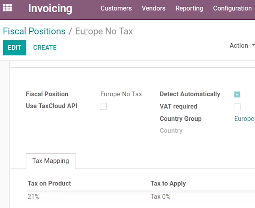255x208 pixels.
Task: Click the EDIT button
Action: 15,48
